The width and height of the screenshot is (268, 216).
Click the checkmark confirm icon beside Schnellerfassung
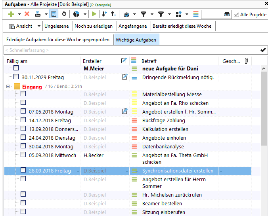click(263, 50)
